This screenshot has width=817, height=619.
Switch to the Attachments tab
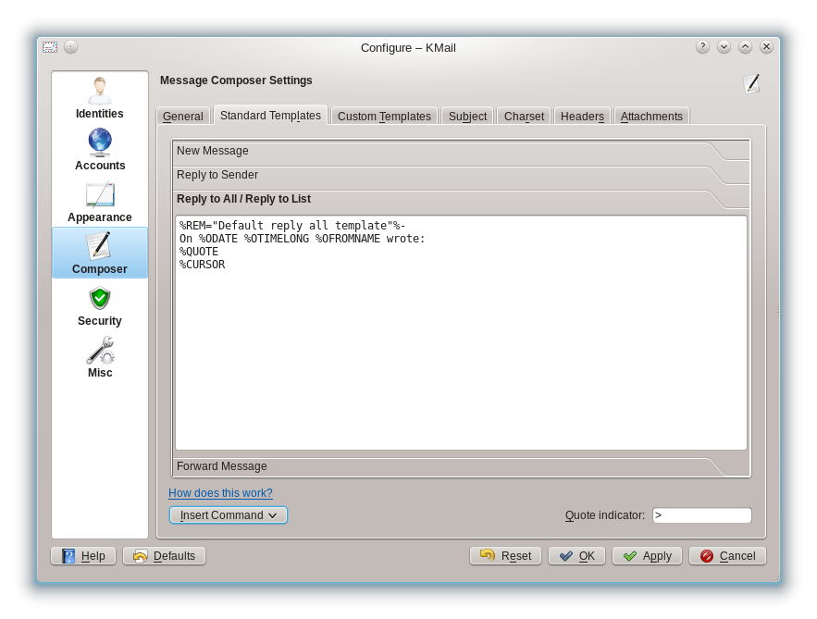[x=651, y=116]
